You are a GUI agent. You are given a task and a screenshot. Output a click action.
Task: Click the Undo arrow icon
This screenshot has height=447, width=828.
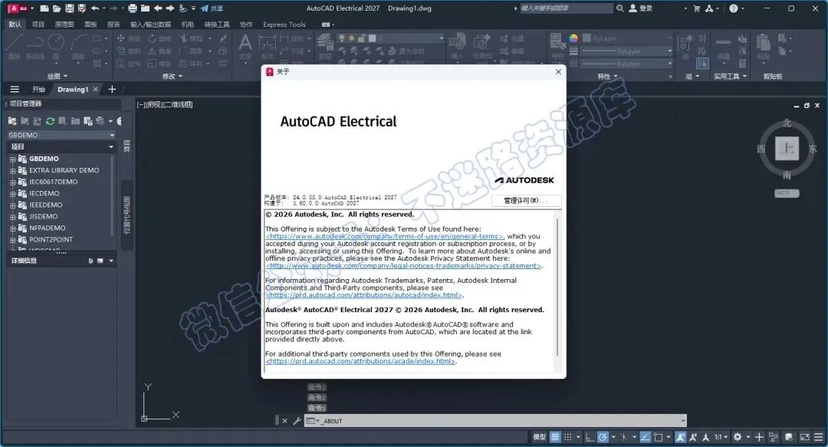pos(95,8)
